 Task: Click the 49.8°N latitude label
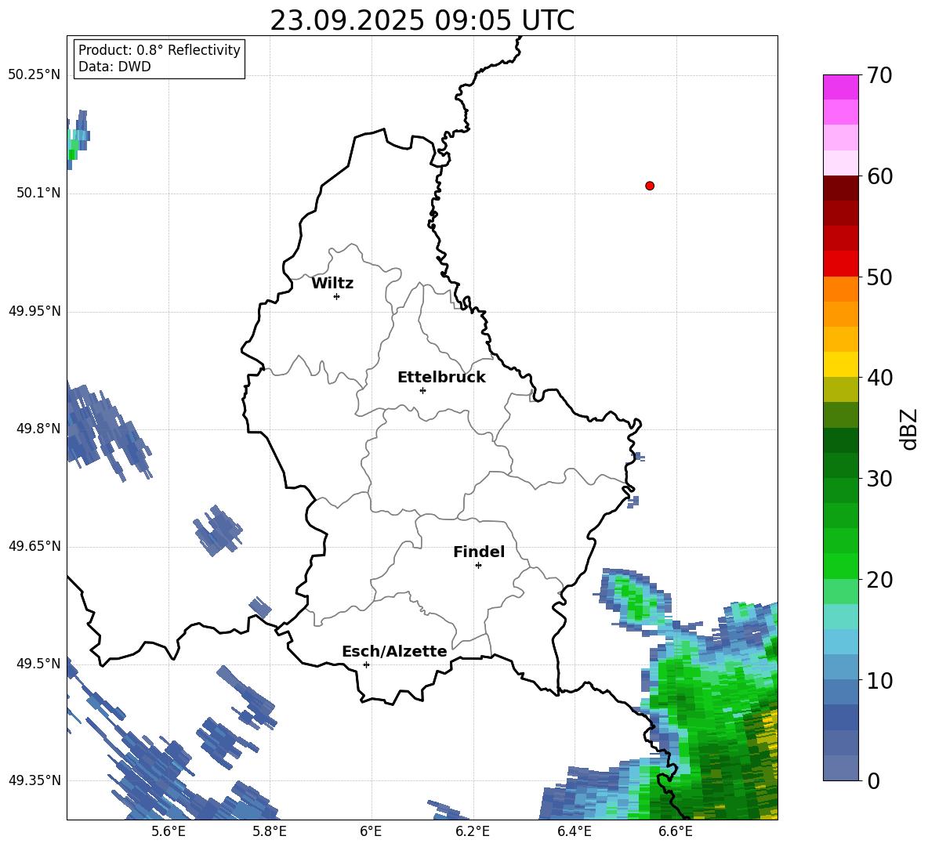pos(38,429)
